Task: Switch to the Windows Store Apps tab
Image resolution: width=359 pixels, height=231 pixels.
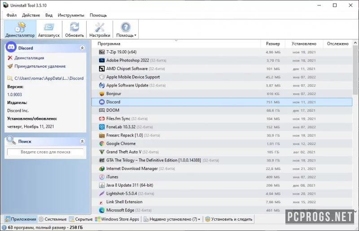Action: click(x=117, y=219)
